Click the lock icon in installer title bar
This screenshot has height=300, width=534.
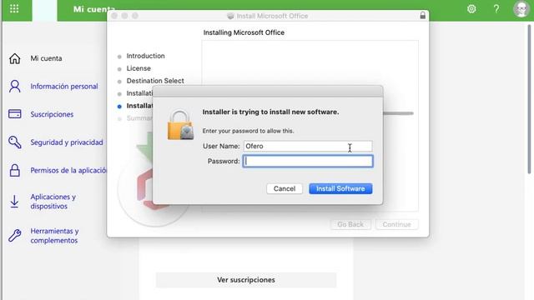(423, 16)
